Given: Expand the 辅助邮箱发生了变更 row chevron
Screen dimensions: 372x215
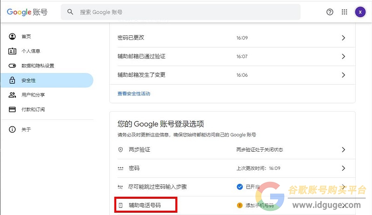Looking at the screenshot, I should point(343,75).
